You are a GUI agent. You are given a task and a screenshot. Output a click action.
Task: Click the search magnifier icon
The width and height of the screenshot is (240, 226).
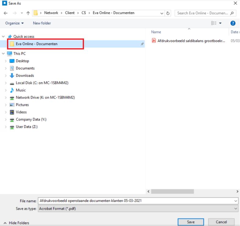(233, 13)
